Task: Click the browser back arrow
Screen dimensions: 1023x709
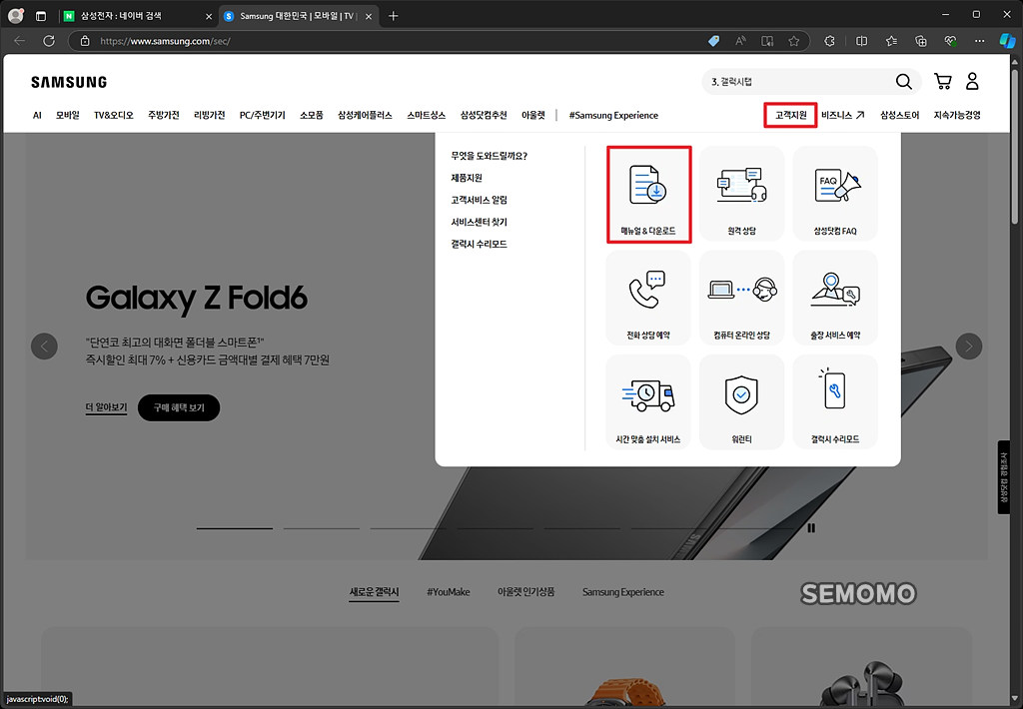Action: [x=20, y=40]
